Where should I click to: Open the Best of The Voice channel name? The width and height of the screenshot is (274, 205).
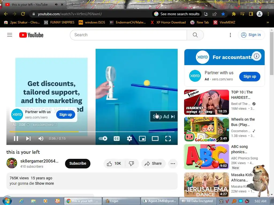point(241,104)
